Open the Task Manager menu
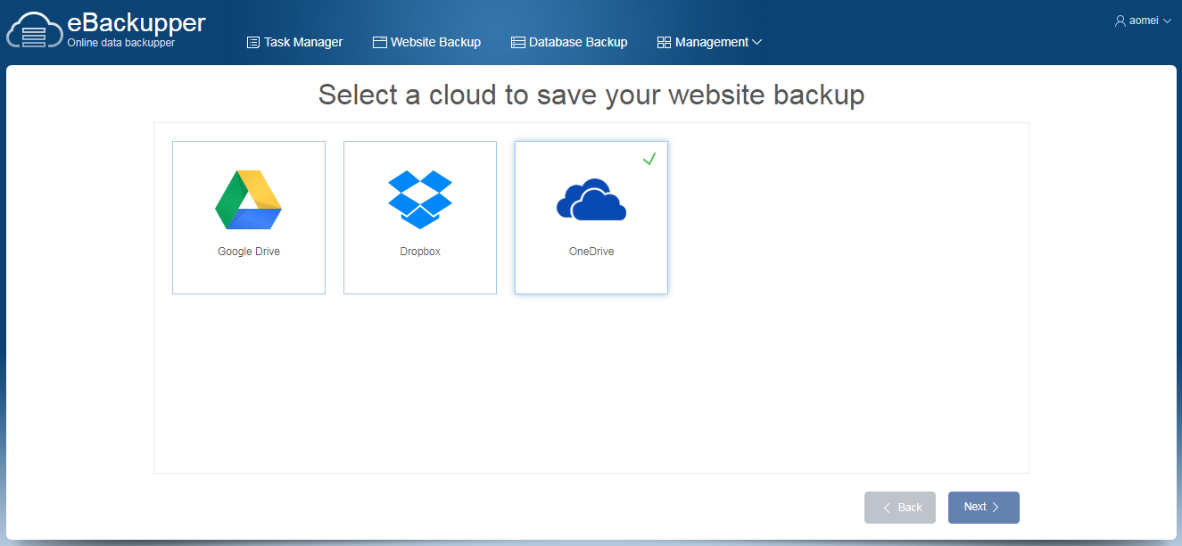Image resolution: width=1182 pixels, height=546 pixels. pos(295,42)
